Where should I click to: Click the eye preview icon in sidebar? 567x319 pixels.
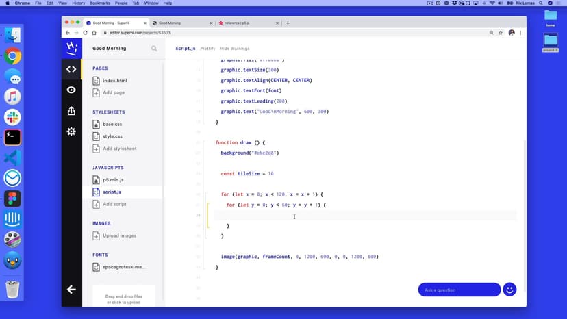click(x=71, y=90)
